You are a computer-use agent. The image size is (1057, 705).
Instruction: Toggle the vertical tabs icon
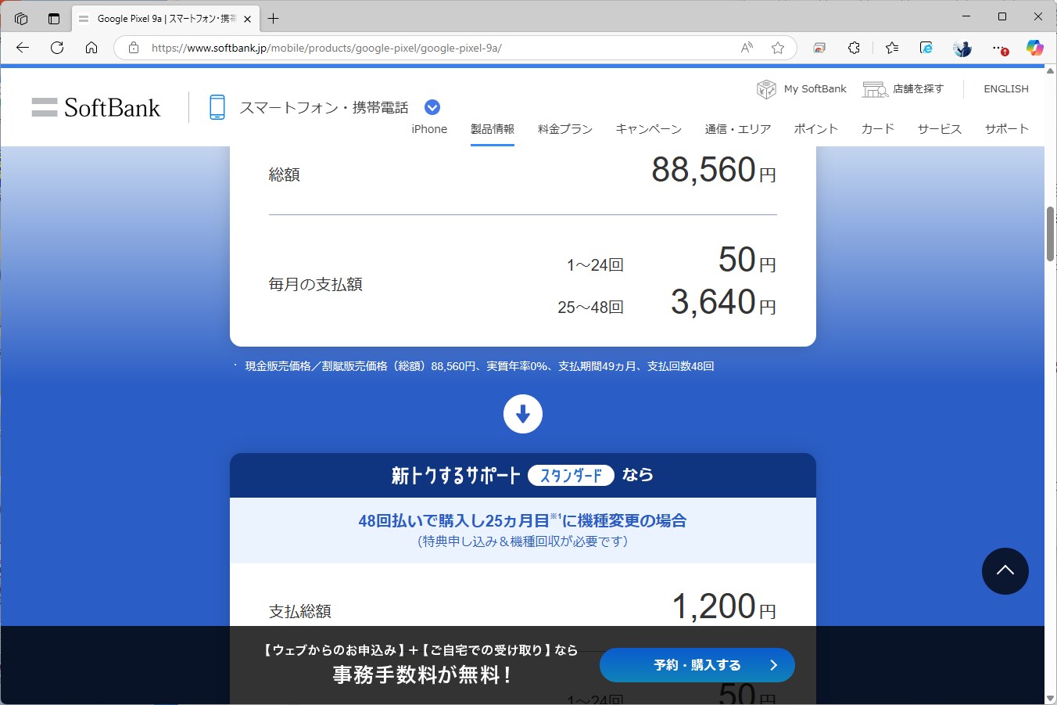pyautogui.click(x=54, y=18)
